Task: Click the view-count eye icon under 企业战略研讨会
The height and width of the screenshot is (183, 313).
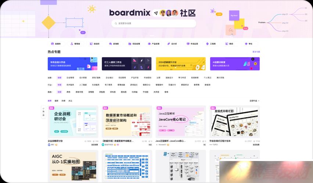Action: (x=85, y=141)
